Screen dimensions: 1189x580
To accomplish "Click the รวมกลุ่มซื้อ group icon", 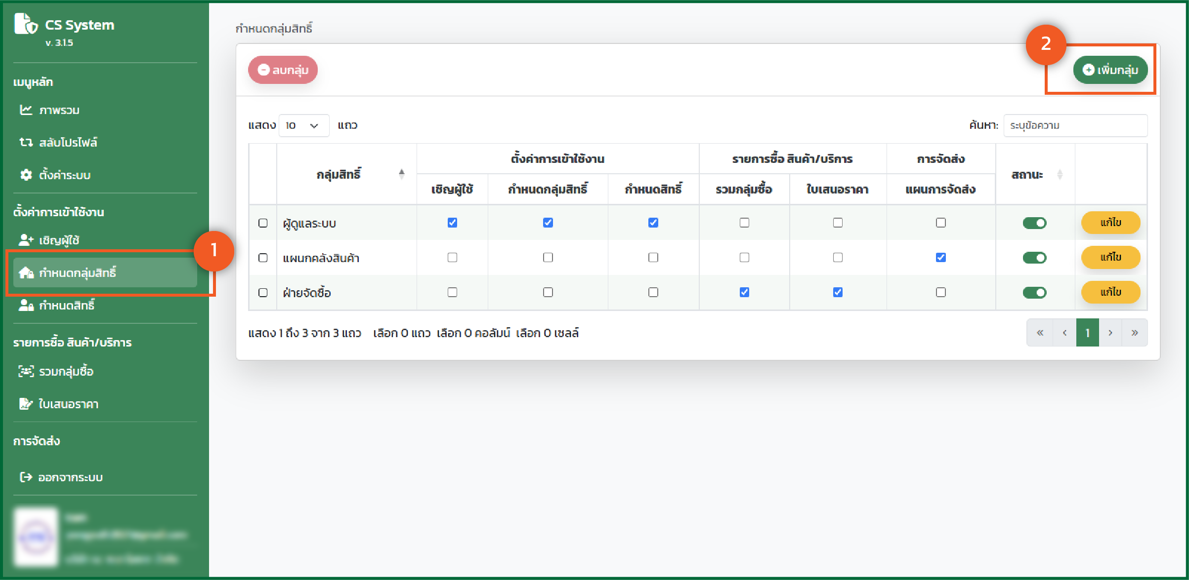I will [26, 371].
